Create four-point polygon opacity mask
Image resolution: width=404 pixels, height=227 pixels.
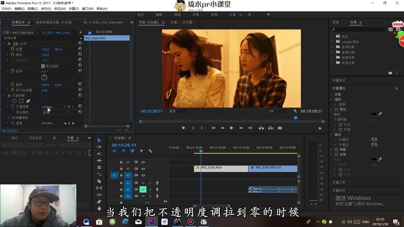pos(21,101)
